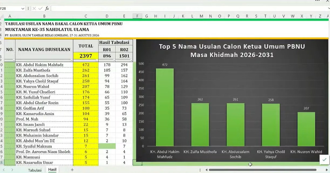Open the NAMA YANG DIUSULKAN filter dropdown

[72, 60]
